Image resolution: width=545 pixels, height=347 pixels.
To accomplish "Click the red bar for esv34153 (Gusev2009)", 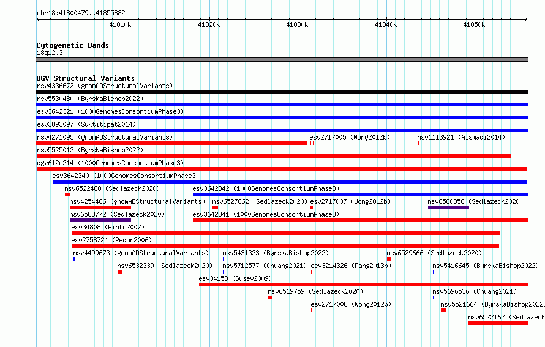I will (363, 285).
